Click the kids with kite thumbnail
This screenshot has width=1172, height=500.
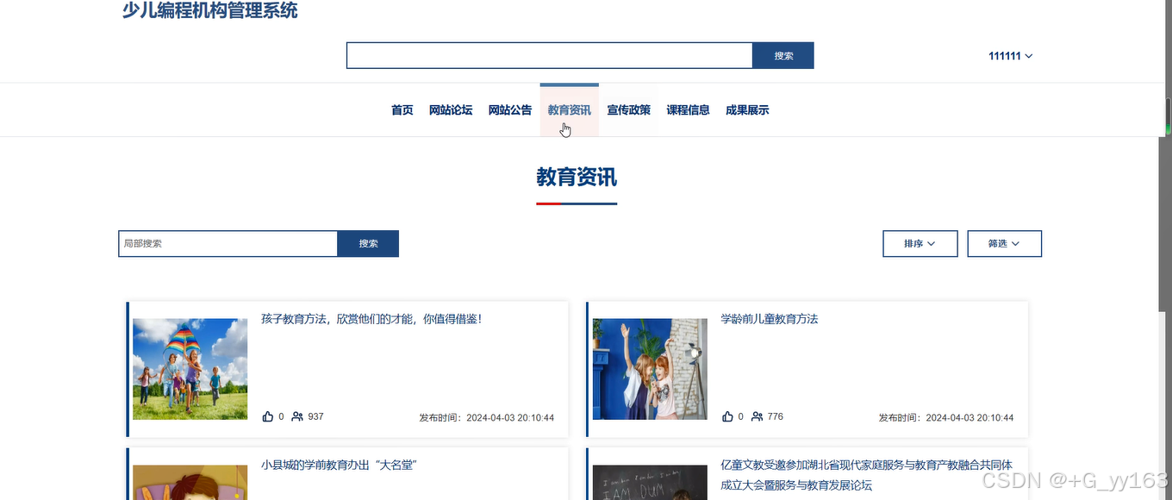tap(190, 369)
